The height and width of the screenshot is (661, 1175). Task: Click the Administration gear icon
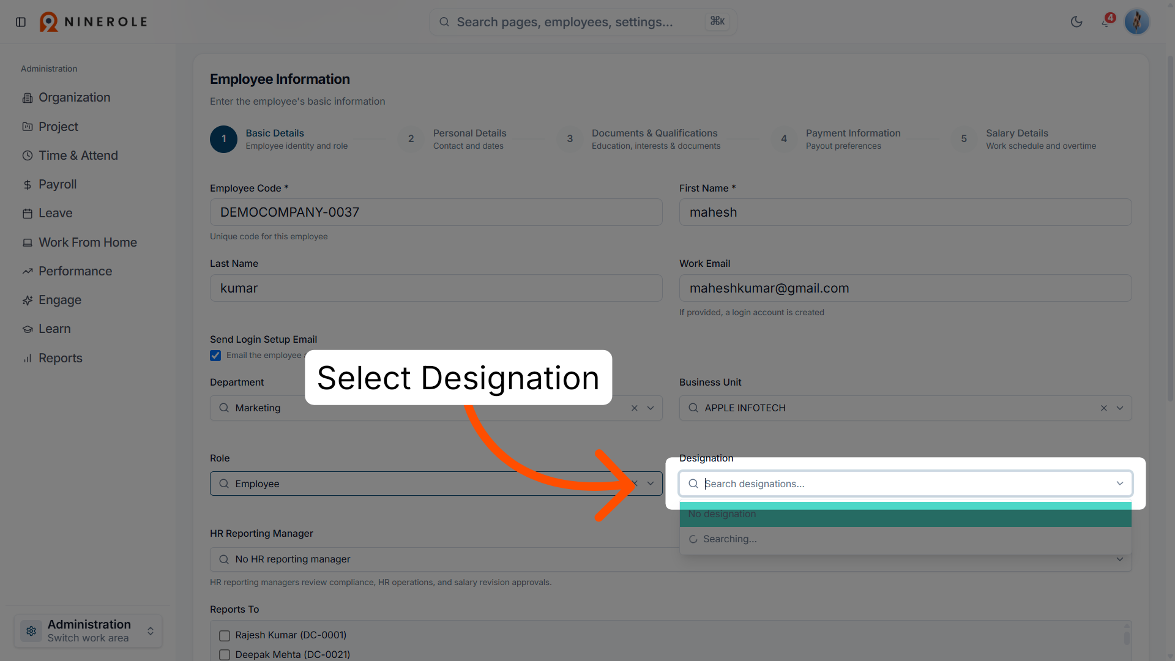pos(31,631)
